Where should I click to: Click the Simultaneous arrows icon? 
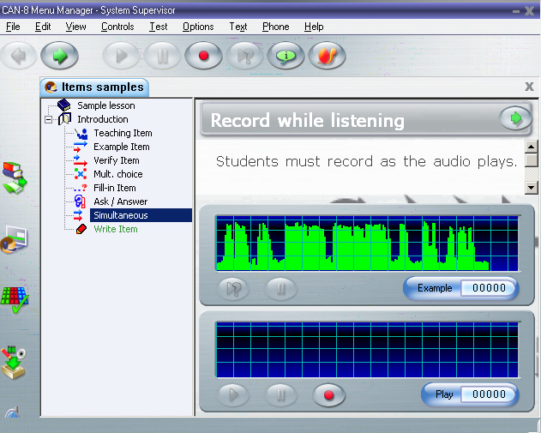pyautogui.click(x=78, y=215)
